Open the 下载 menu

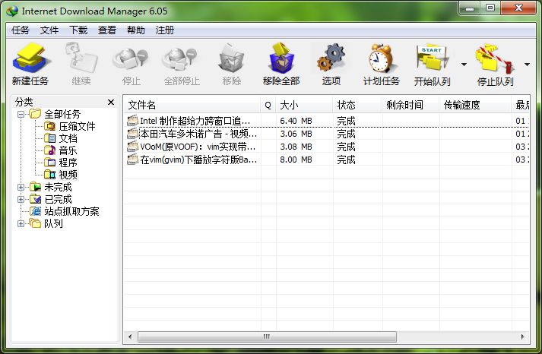coord(78,30)
